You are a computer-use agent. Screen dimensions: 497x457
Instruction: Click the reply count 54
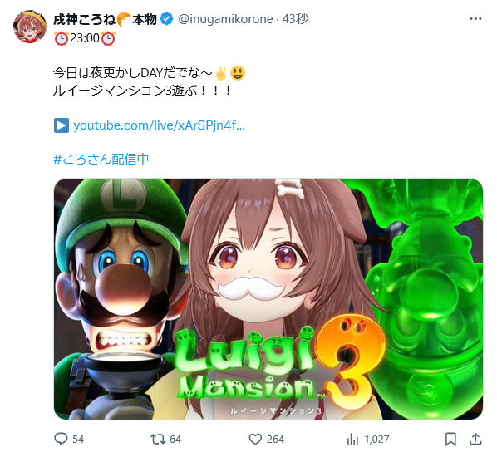pyautogui.click(x=78, y=440)
